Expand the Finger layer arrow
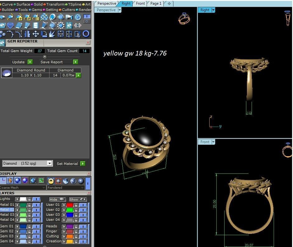Viewport: 293px width, 247px height. click(x=64, y=231)
